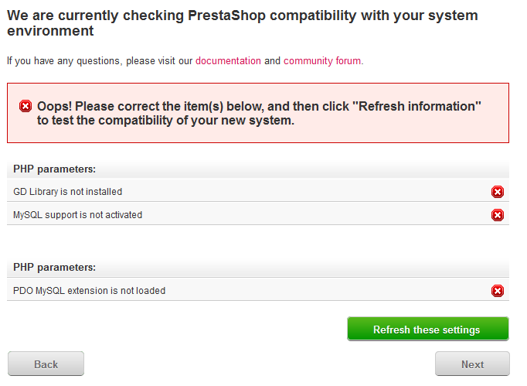Select the GD Library is not installed row
This screenshot has width=527, height=386.
coord(258,191)
